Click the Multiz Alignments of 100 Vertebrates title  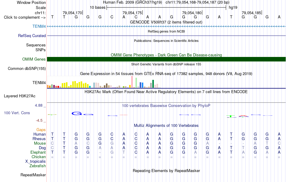[166, 126]
